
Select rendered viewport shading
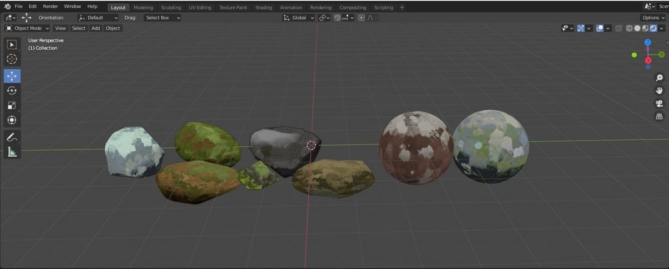click(653, 29)
